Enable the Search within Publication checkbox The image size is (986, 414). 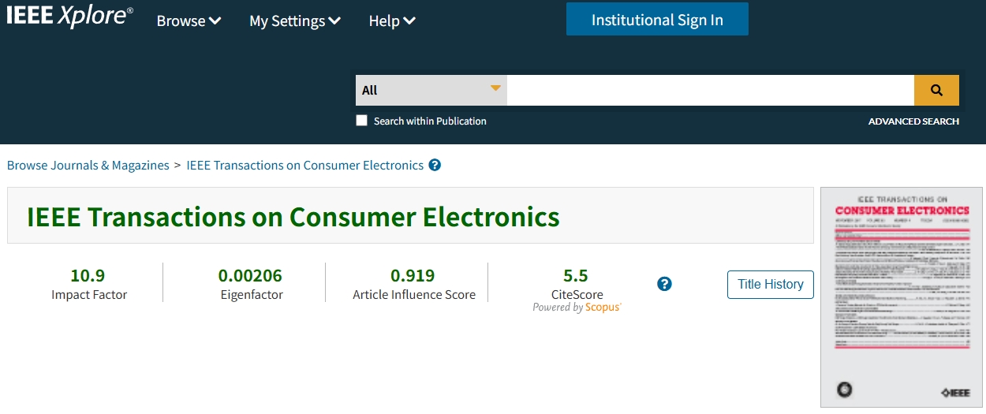(x=362, y=121)
